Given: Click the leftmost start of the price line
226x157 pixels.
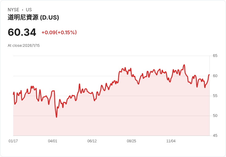Looking at the screenshot, I should (x=13, y=94).
